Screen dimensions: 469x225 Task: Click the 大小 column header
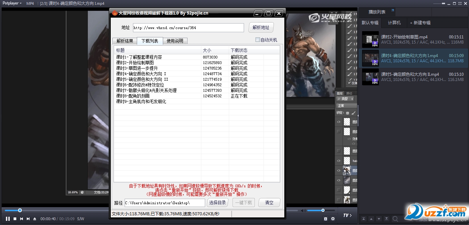[215, 50]
